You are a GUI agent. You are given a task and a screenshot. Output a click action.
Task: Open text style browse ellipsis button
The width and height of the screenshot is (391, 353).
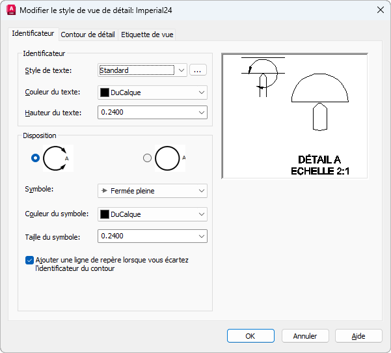click(198, 70)
